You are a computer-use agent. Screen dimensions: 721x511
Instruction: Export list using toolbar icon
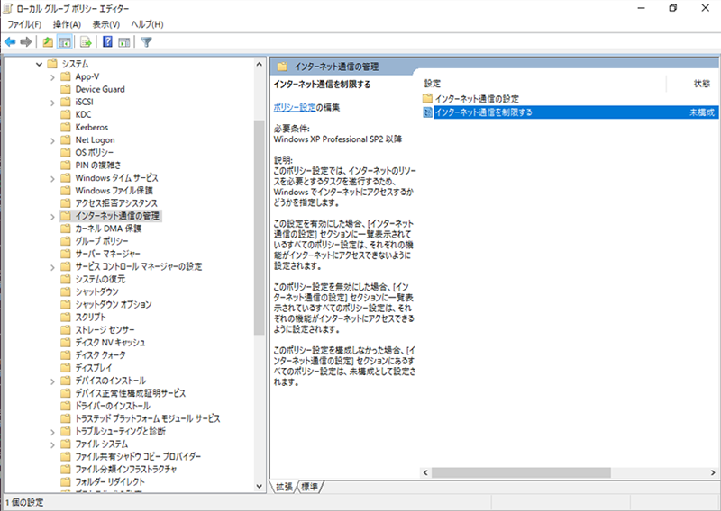[x=86, y=42]
